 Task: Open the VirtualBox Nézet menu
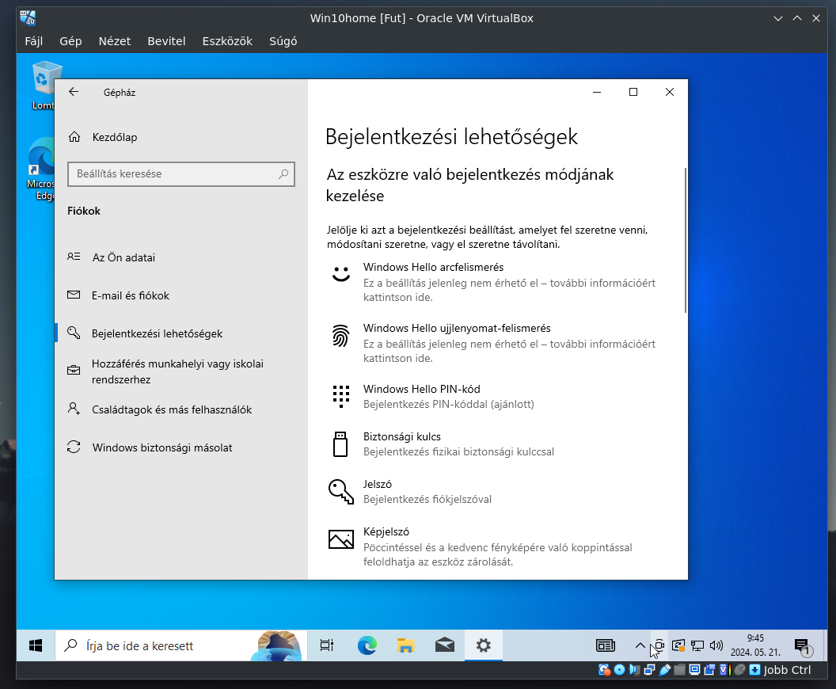point(115,41)
